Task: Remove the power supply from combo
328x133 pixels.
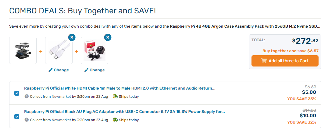Action: [x=108, y=37]
